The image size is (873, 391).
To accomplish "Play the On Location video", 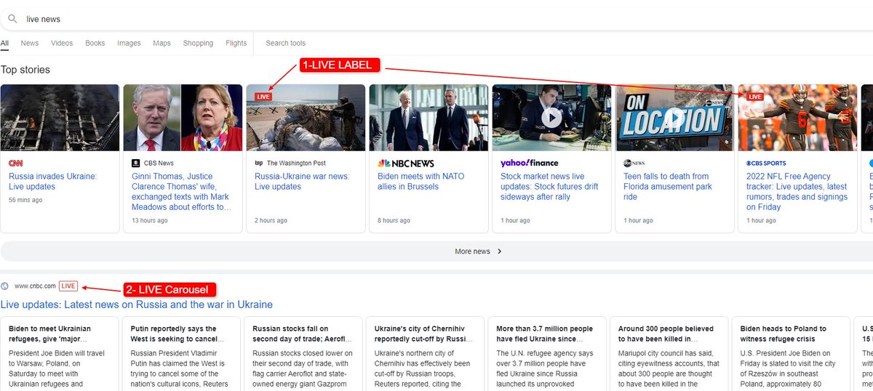I will [674, 118].
